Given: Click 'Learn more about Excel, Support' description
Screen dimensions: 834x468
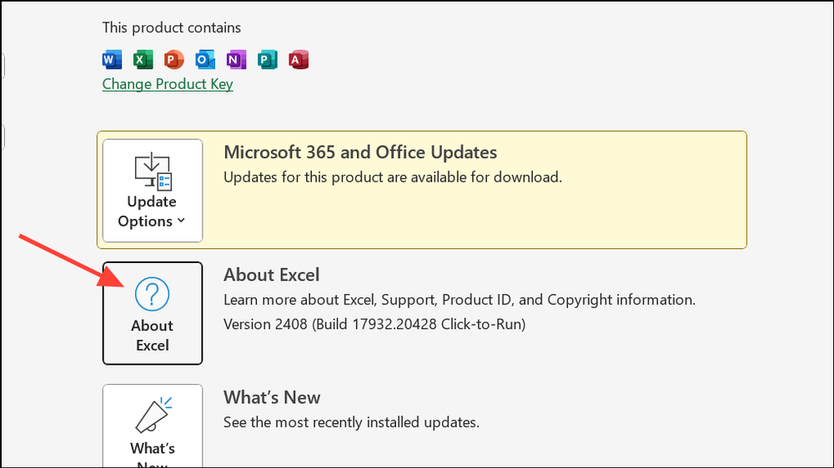Looking at the screenshot, I should tap(460, 300).
